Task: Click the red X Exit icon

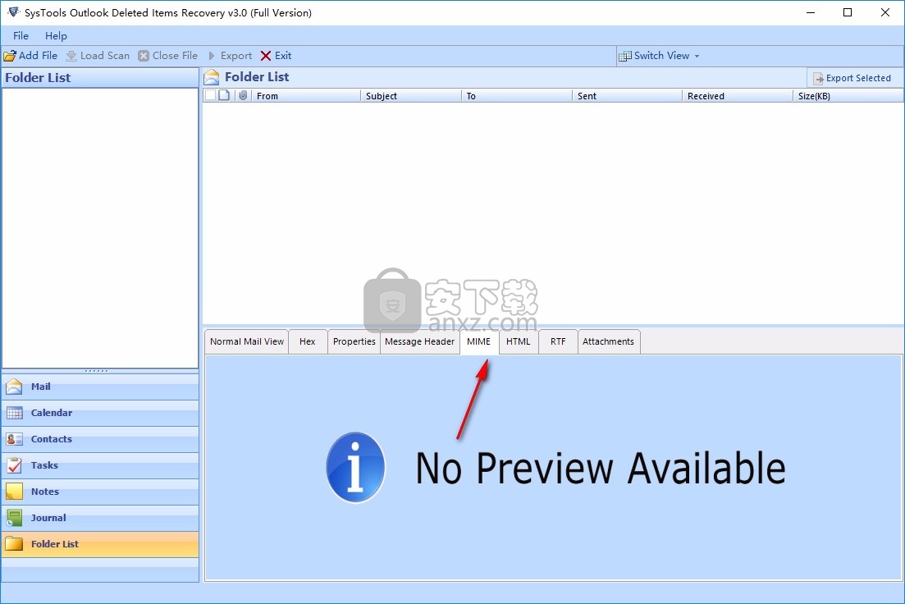Action: tap(266, 56)
